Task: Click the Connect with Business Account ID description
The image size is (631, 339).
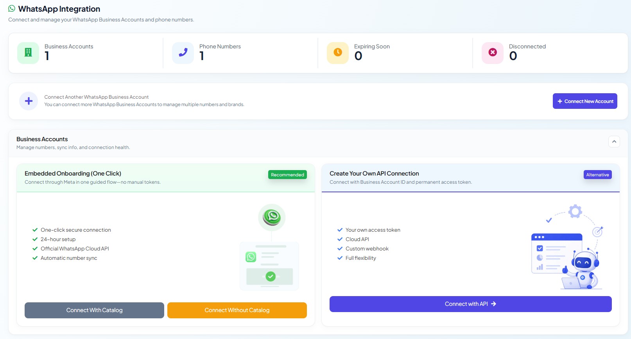Action: pos(401,182)
